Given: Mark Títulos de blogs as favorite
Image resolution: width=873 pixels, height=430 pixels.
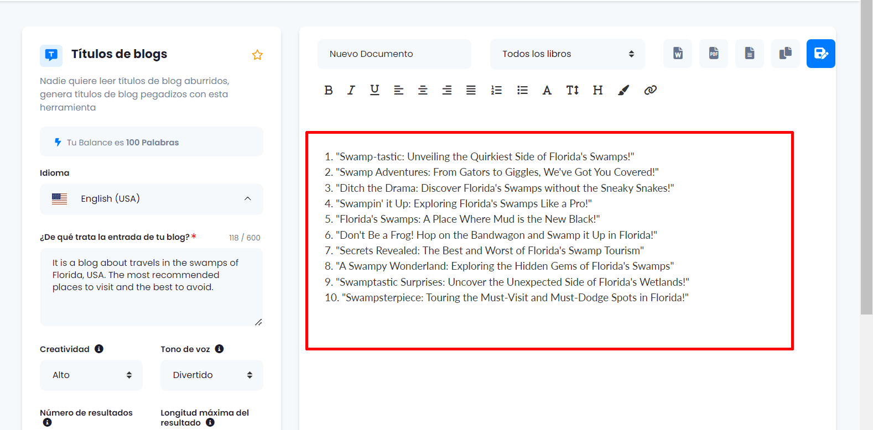Looking at the screenshot, I should 257,55.
